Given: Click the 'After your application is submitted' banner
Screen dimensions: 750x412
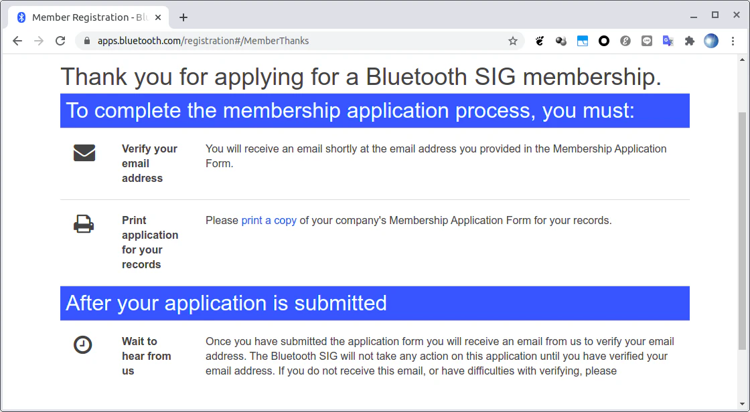Looking at the screenshot, I should [375, 303].
